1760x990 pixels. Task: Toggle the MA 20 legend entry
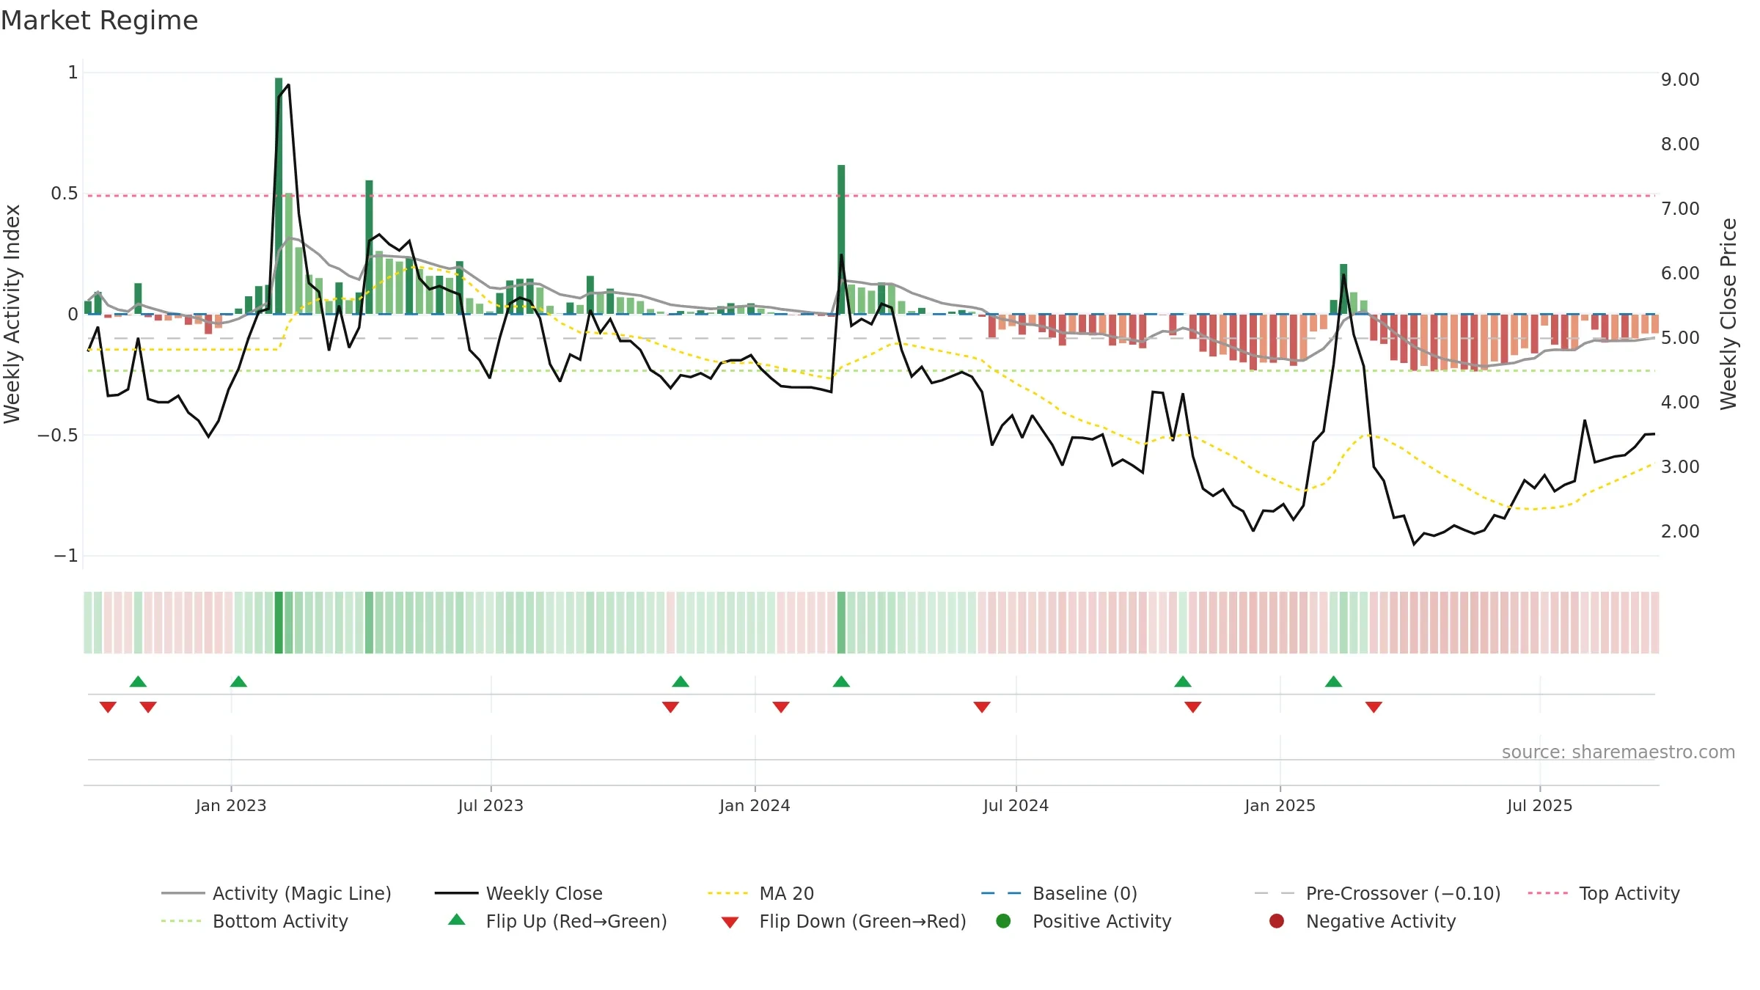pos(760,893)
